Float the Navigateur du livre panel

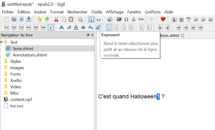pyautogui.click(x=88, y=35)
